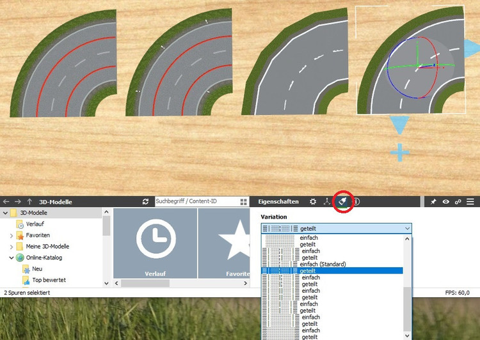This screenshot has width=480, height=340.
Task: Click the rotation gizmo on selected road
Action: point(419,66)
